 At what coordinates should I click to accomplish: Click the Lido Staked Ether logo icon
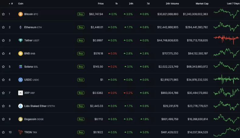click(x=21, y=106)
